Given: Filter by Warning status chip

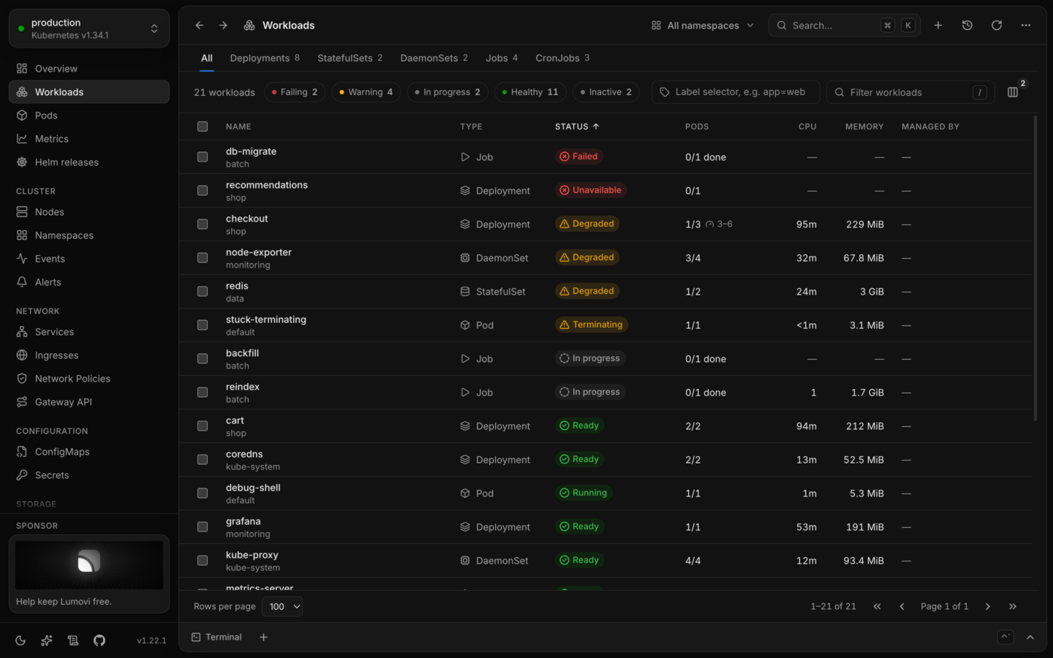Looking at the screenshot, I should [366, 92].
